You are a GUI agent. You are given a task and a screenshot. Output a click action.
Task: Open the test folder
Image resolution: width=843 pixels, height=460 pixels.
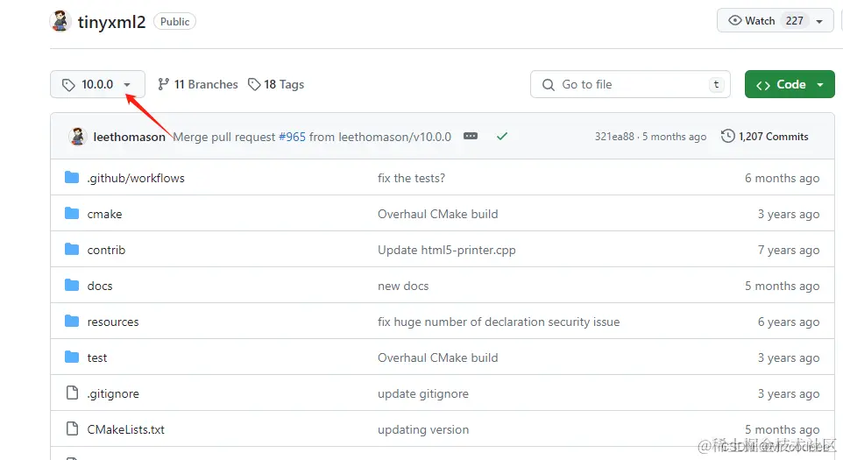tap(96, 357)
